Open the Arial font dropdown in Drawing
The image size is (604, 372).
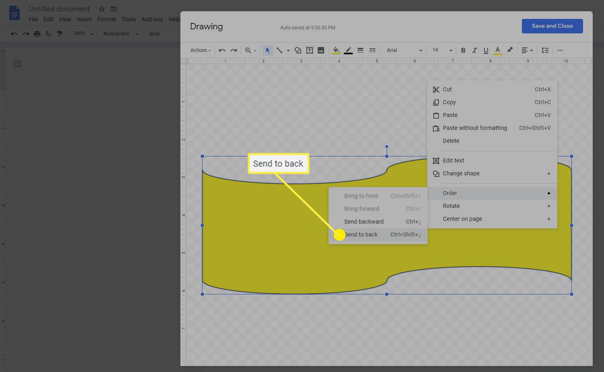(404, 50)
